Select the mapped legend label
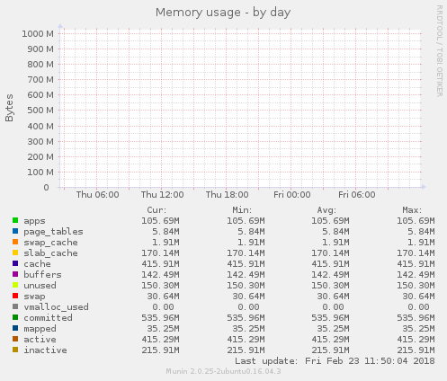447x381 pixels. (40, 329)
